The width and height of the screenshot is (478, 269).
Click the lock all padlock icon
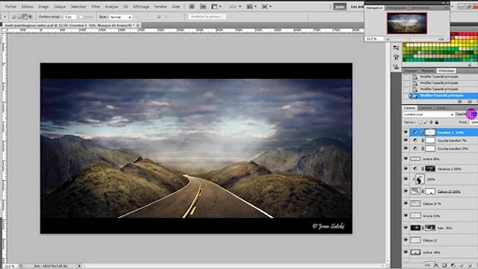pos(437,122)
